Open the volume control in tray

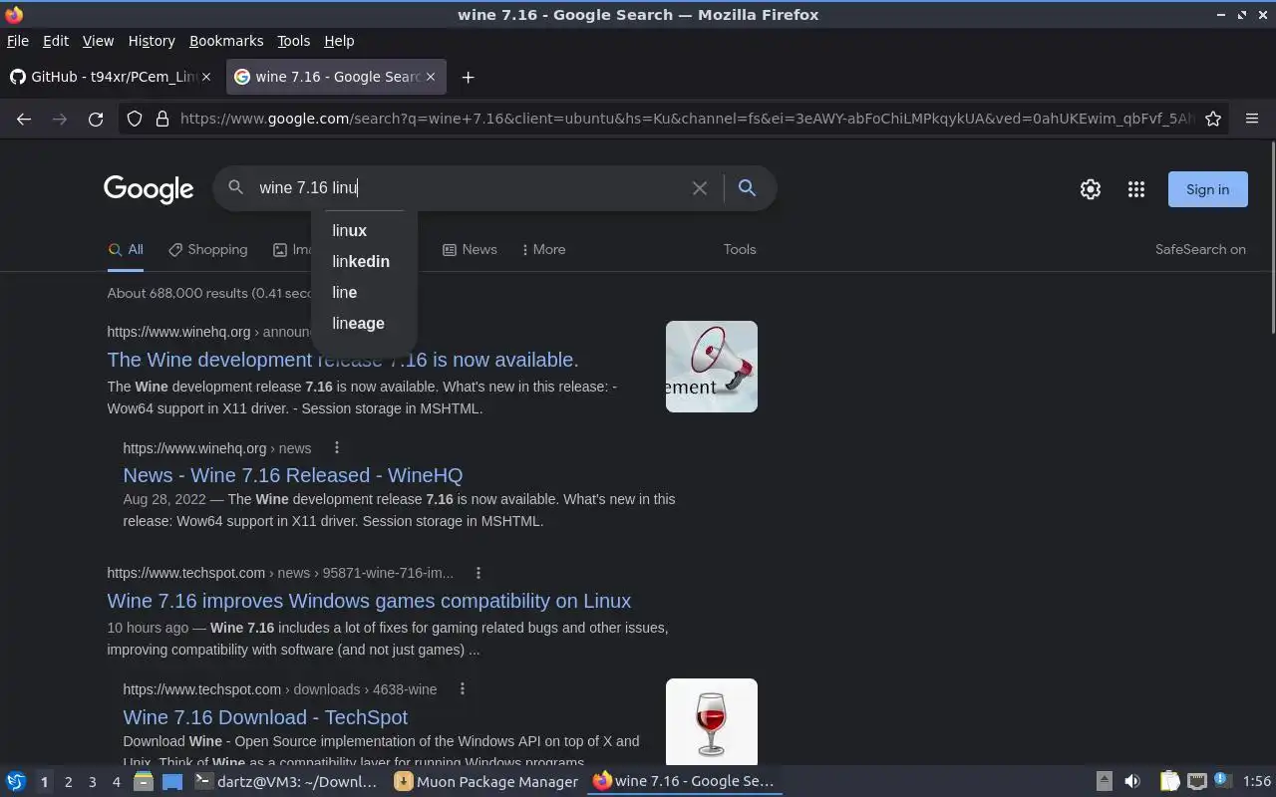pyautogui.click(x=1132, y=781)
